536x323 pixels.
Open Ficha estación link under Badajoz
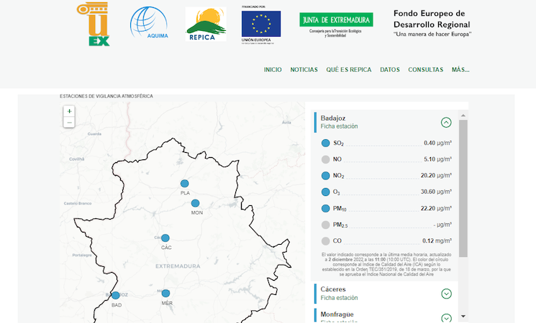point(339,126)
